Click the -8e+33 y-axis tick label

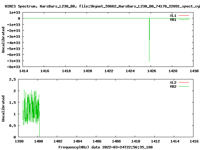pos(13,67)
